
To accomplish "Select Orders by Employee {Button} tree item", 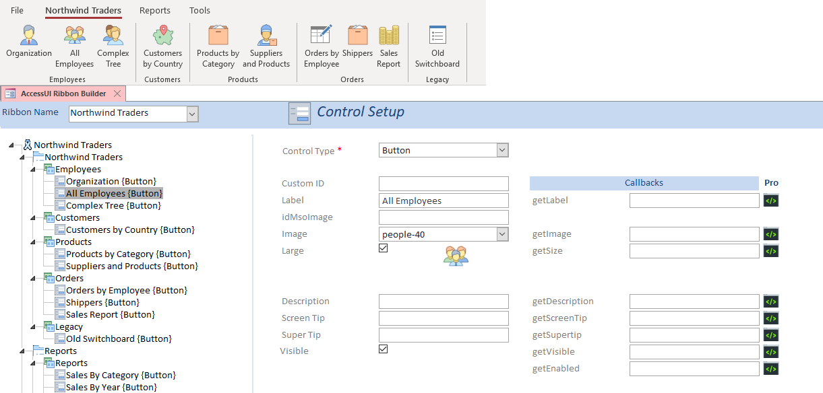I will (x=127, y=291).
